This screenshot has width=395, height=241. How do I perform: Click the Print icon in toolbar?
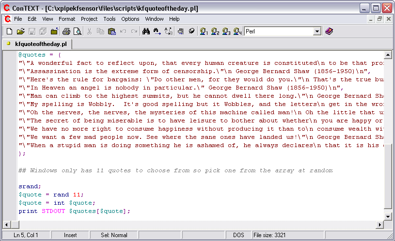click(66, 31)
